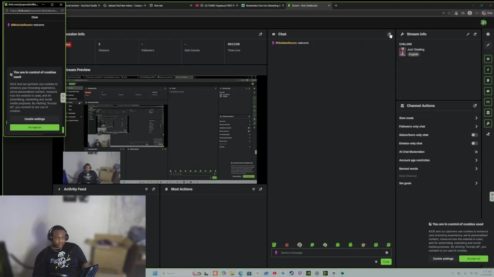Click popout chat URL address bar
494x277 pixels.
[35, 11]
